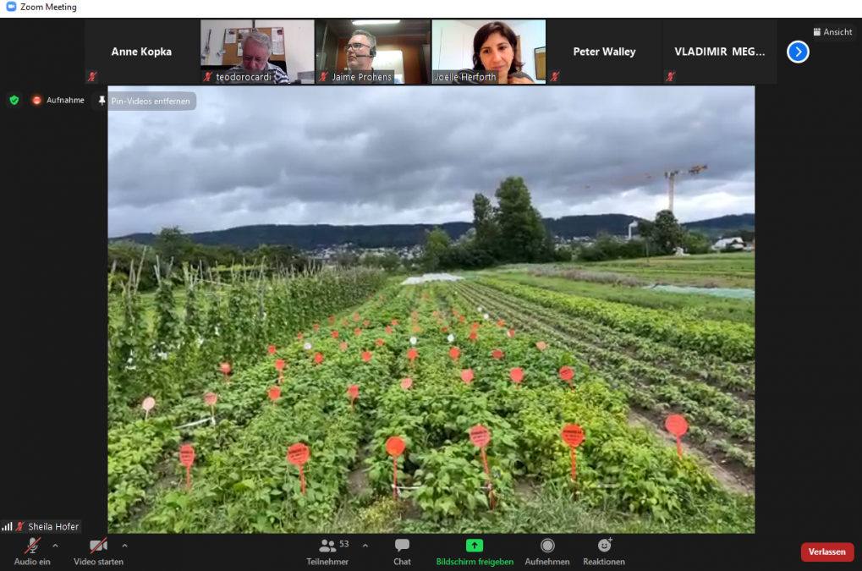Click the red Aufnahme recording indicator

coord(37,100)
